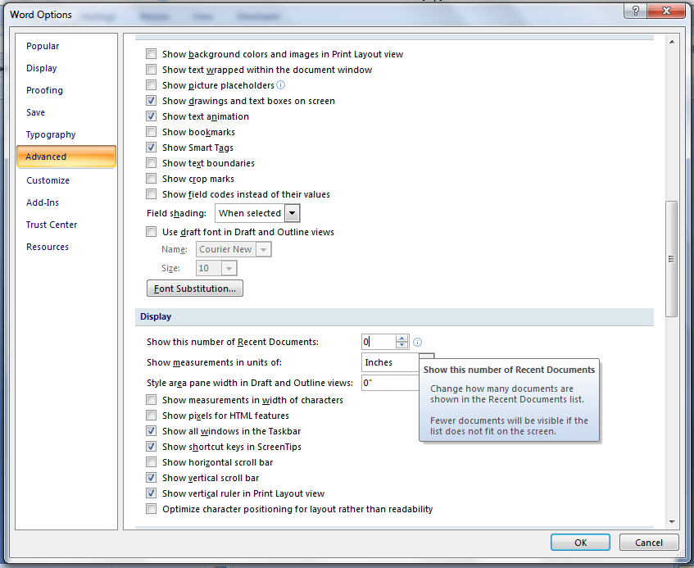
Task: Uncheck Show text animation
Action: tap(152, 116)
